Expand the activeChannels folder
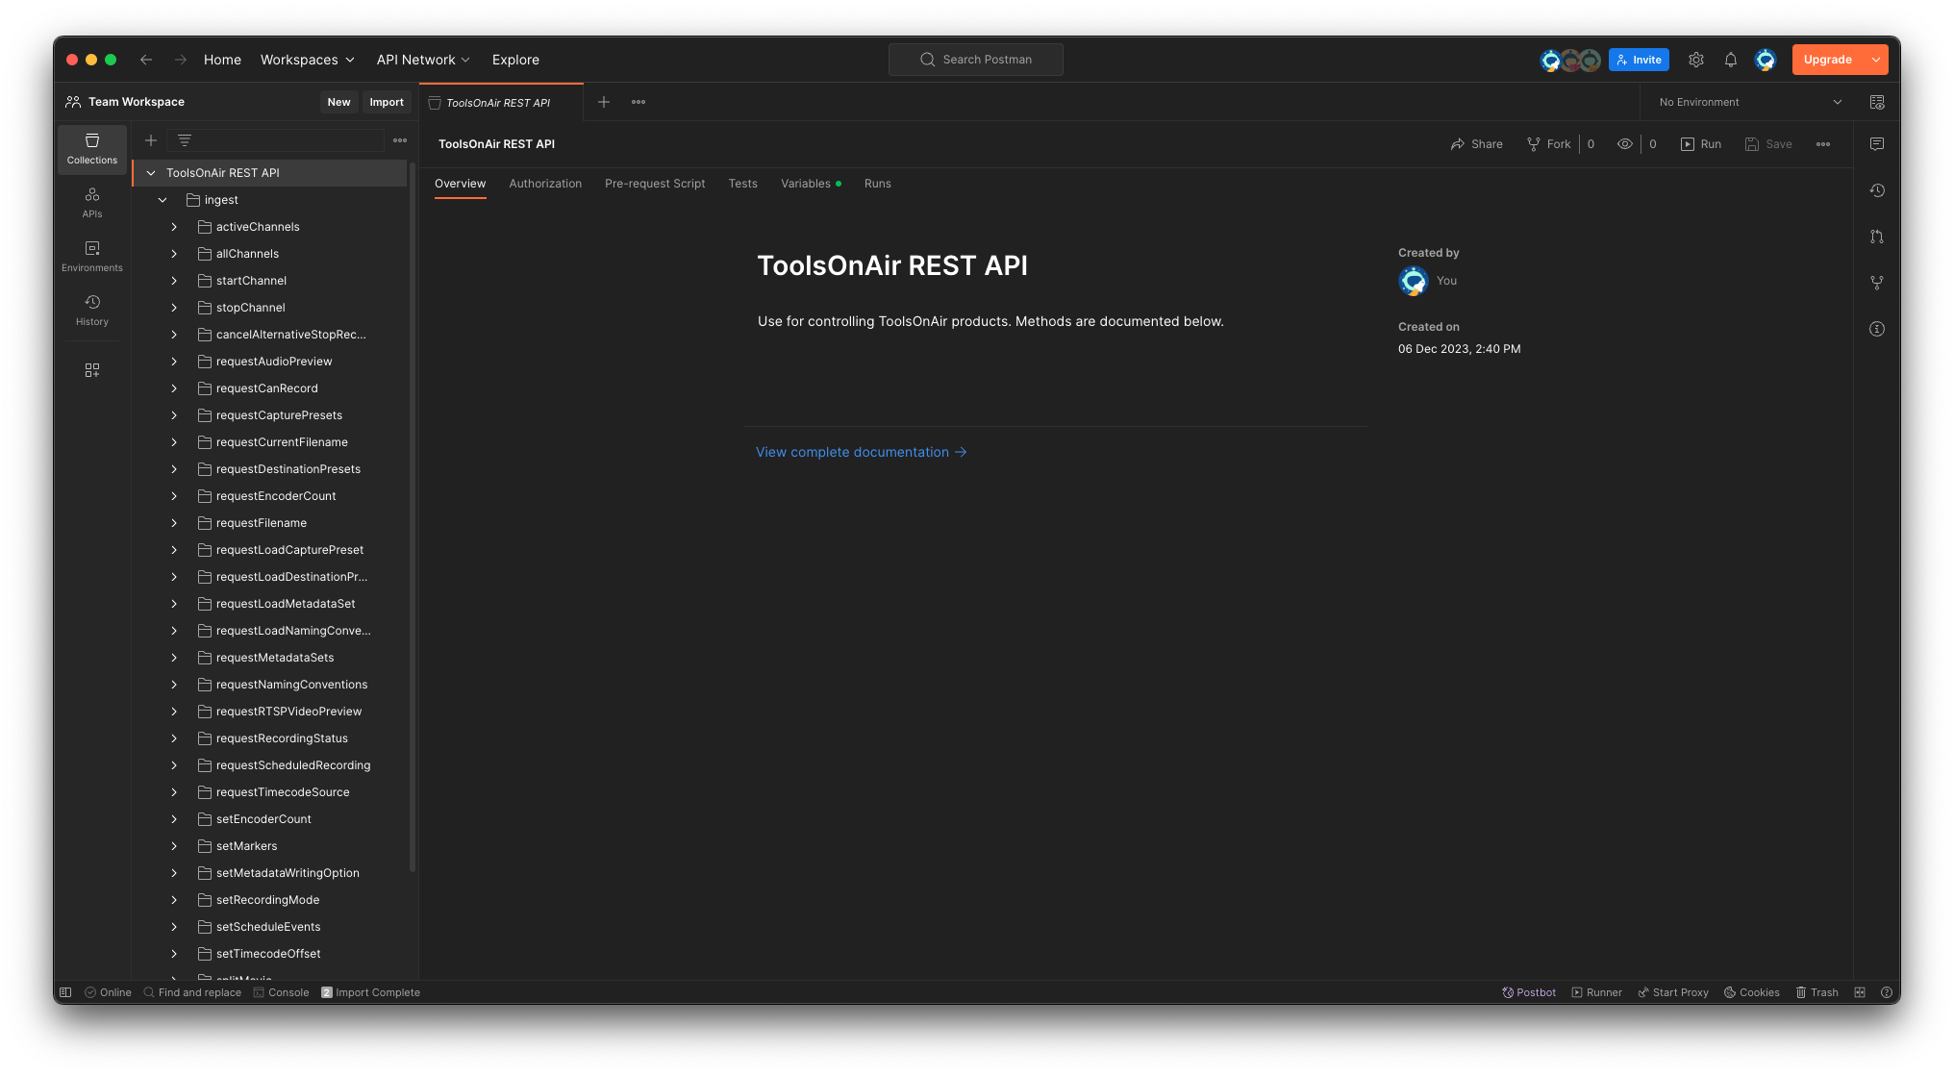The height and width of the screenshot is (1075, 1954). pos(174,227)
